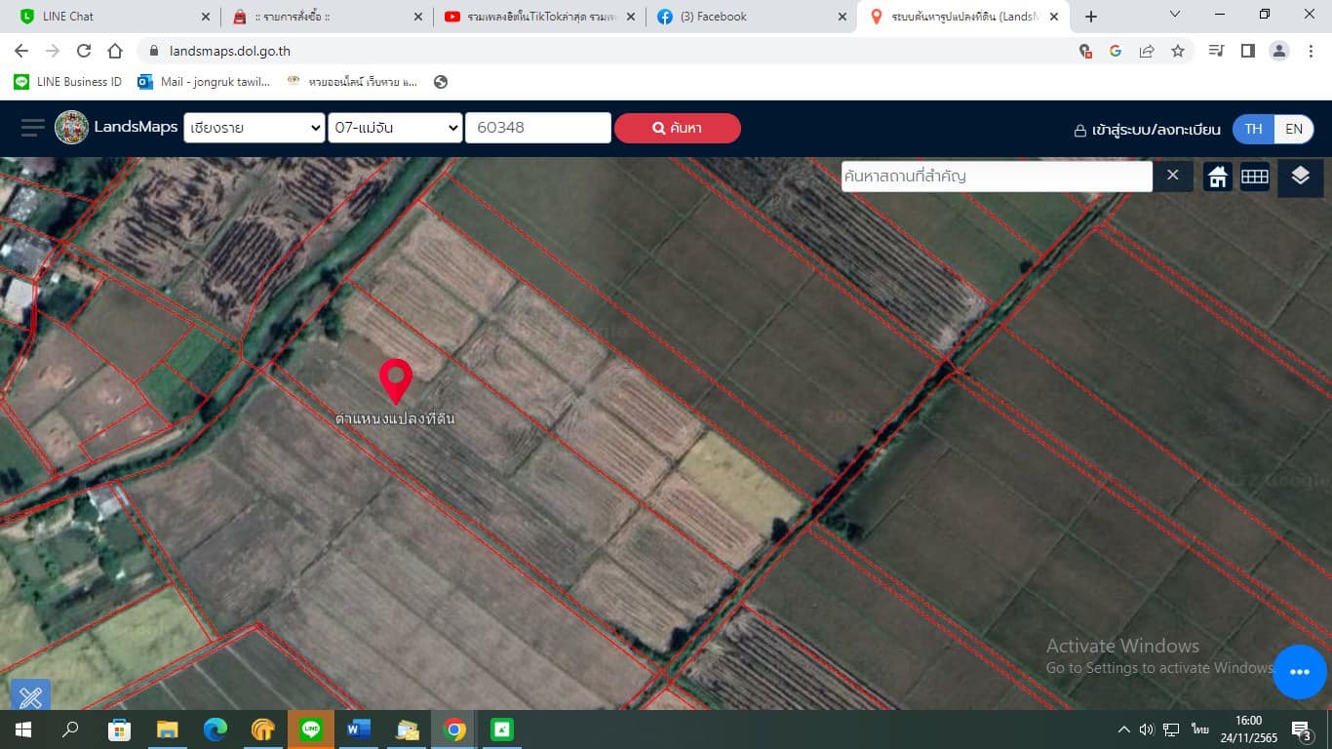This screenshot has height=749, width=1332.
Task: Switch language to EN
Action: pyautogui.click(x=1294, y=129)
